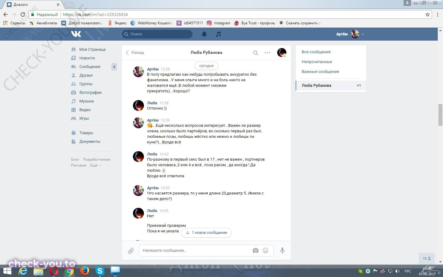
Task: Open Instagram bookmark
Action: point(219,23)
